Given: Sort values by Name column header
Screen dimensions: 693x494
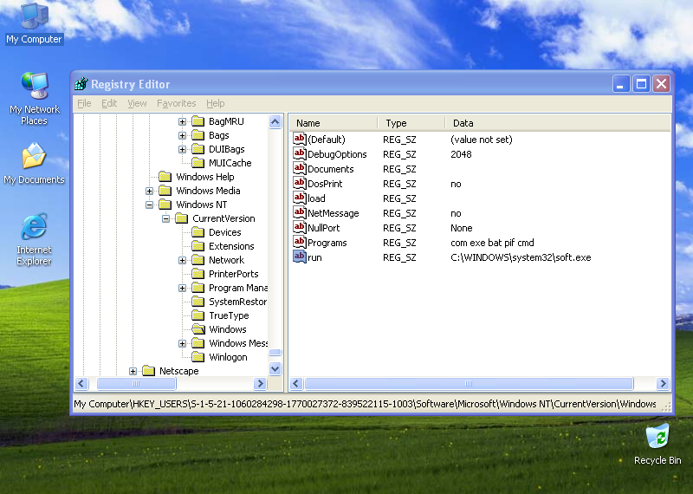Looking at the screenshot, I should (x=334, y=123).
